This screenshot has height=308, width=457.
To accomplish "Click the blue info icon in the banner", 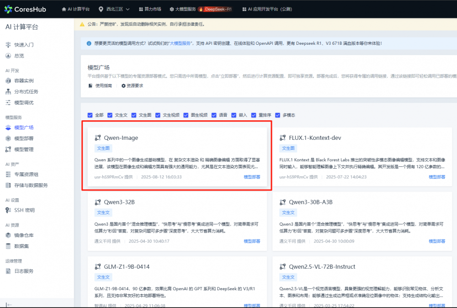I will click(x=89, y=43).
